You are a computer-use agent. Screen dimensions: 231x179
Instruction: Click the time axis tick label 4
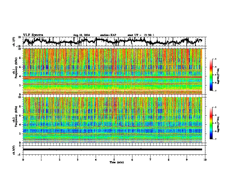(96, 160)
